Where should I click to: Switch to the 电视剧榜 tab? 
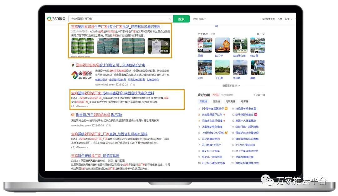230,101
